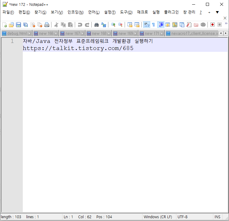
Task: Switch to the debug.html tab
Action: pyautogui.click(x=17, y=33)
